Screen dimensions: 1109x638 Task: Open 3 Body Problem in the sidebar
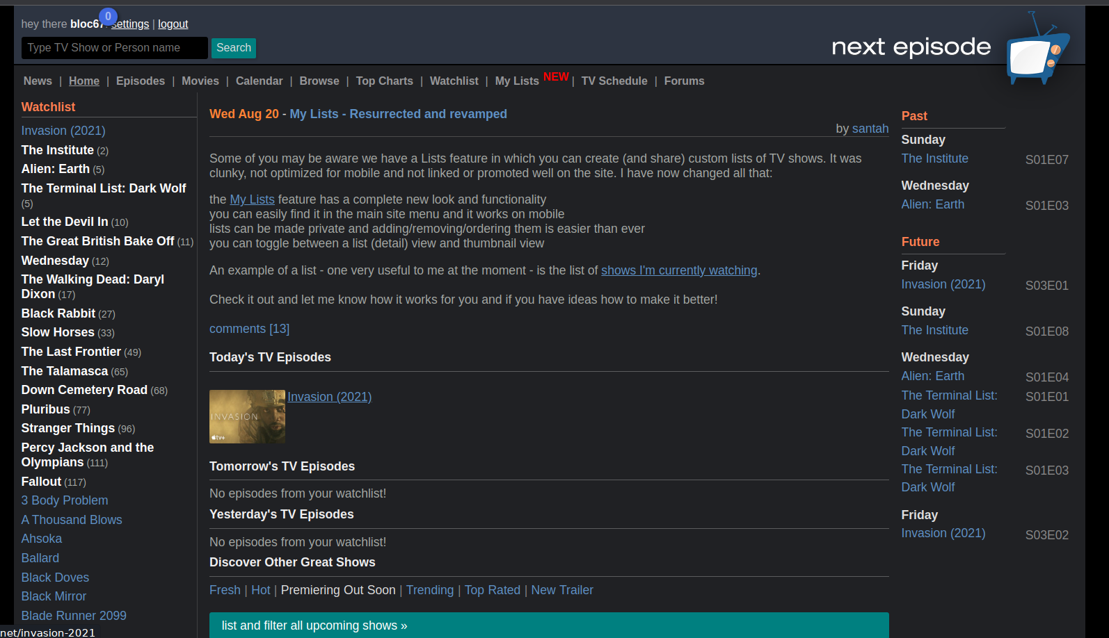pos(65,500)
